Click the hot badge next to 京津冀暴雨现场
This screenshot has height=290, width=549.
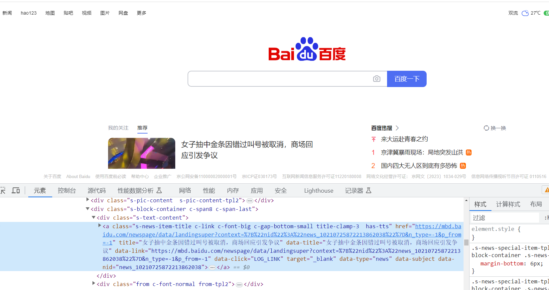click(469, 152)
